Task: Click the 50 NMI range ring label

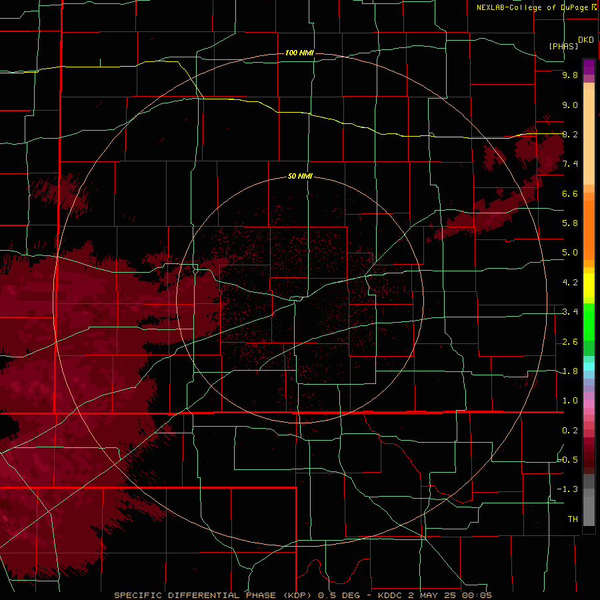Action: click(x=300, y=177)
